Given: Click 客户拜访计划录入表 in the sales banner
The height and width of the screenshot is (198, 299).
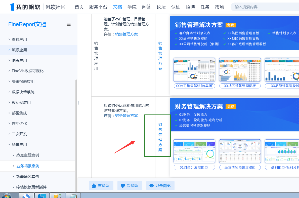Looking at the screenshot, I should pyautogui.click(x=195, y=33).
